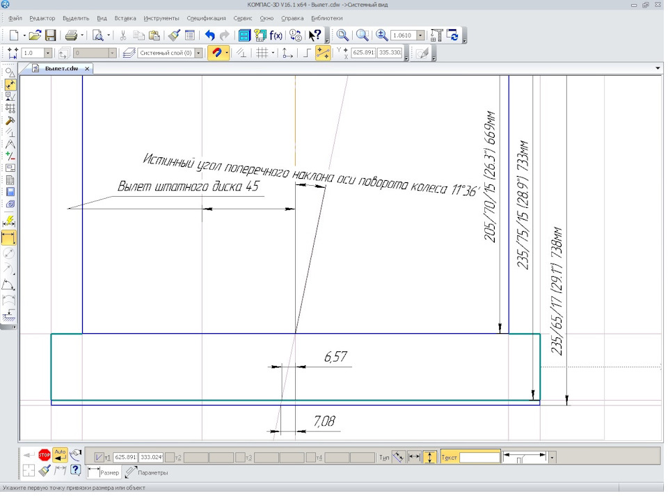The image size is (668, 496).
Task: Close the Вылет.cdw tab
Action: (87, 69)
